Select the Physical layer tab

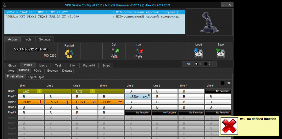(x=16, y=76)
